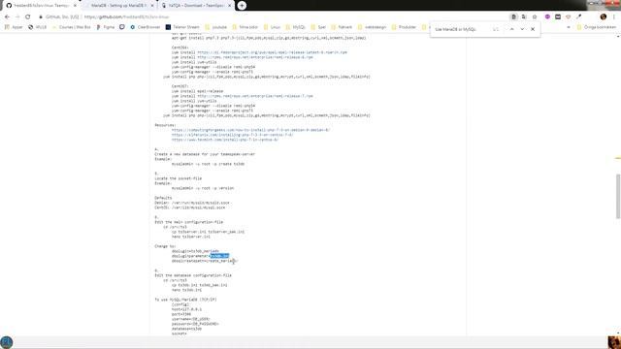Open the epel-release-latest-6 rpm link
Viewport: 621px width, 349px height.
click(x=272, y=52)
